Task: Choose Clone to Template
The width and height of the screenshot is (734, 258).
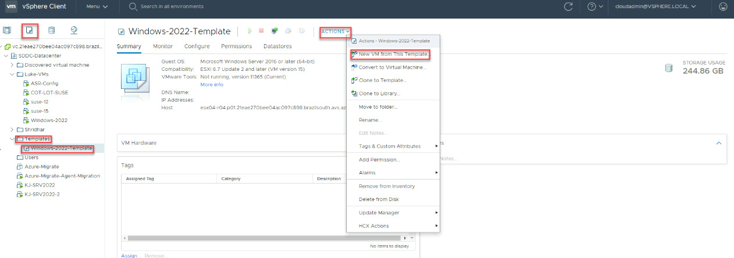Action: click(x=393, y=80)
